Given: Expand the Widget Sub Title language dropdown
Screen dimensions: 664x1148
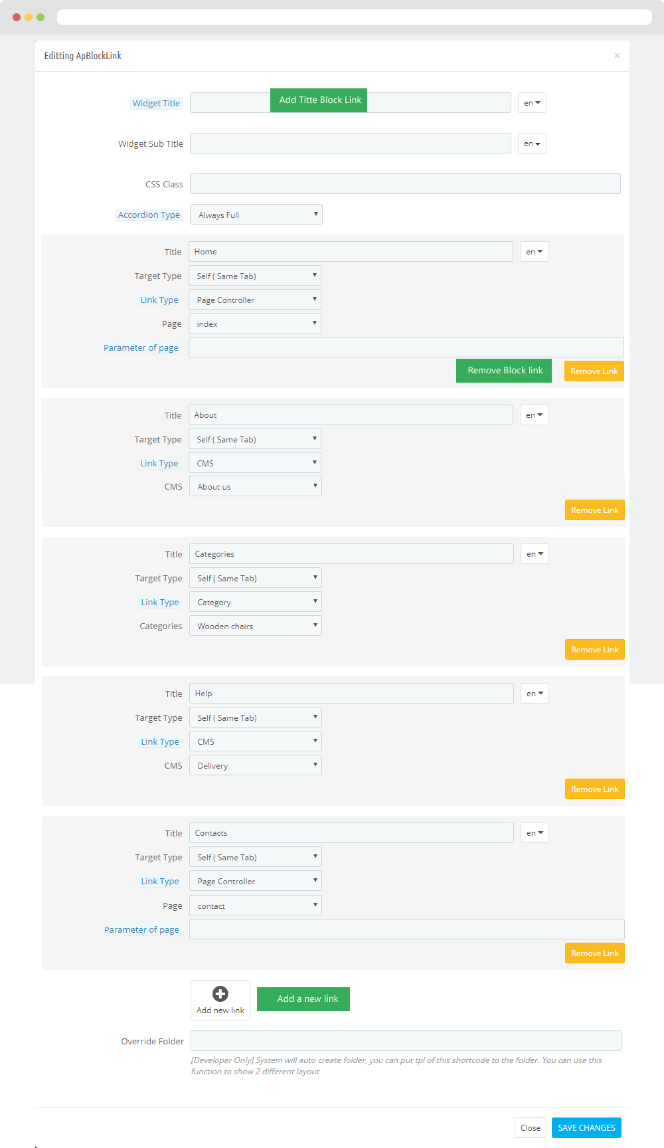Looking at the screenshot, I should click(532, 143).
